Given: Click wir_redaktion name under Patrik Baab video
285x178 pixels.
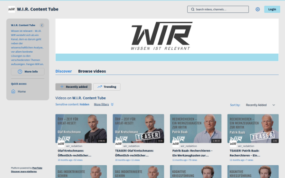Looking at the screenshot, I should (x=189, y=146).
